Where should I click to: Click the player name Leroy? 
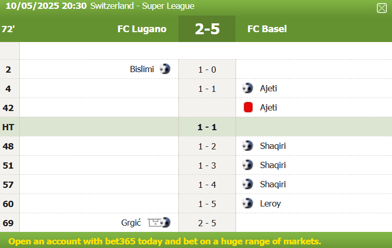click(x=270, y=203)
